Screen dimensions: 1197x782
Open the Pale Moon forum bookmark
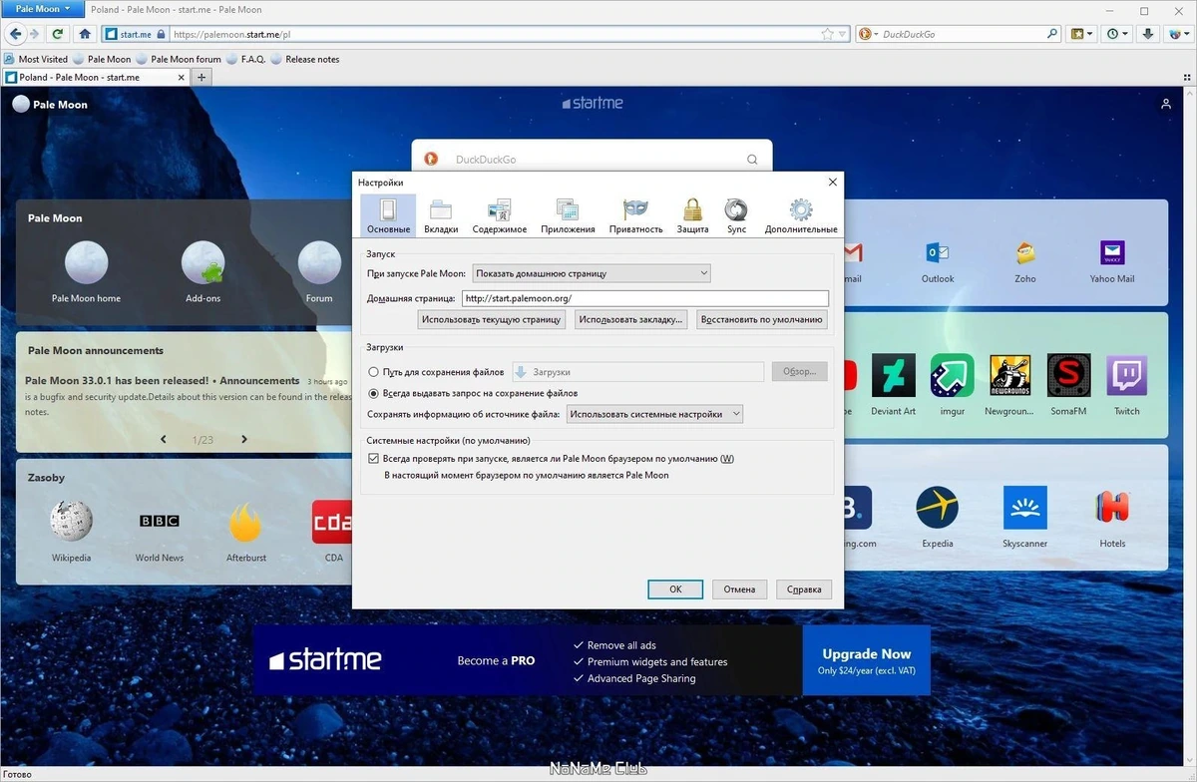[x=179, y=59]
